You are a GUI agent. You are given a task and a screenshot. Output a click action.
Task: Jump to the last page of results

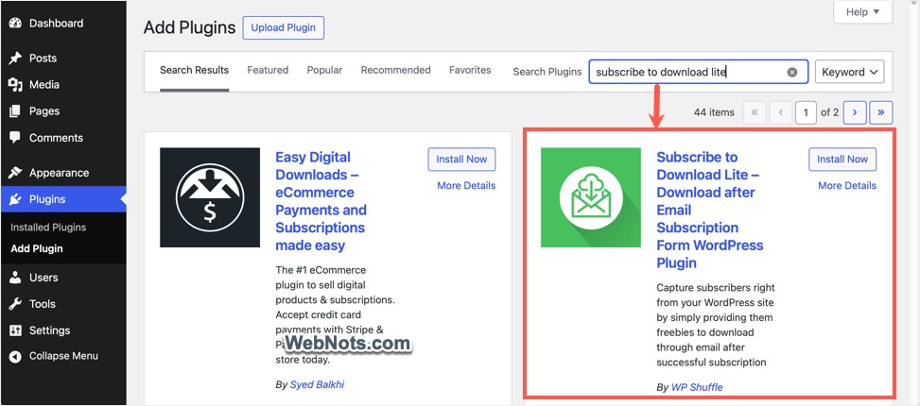881,112
